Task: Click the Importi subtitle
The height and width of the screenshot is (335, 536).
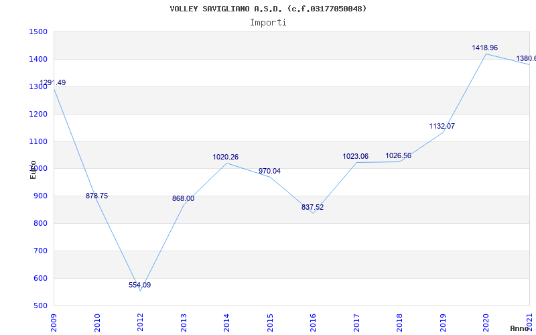Action: 268,23
